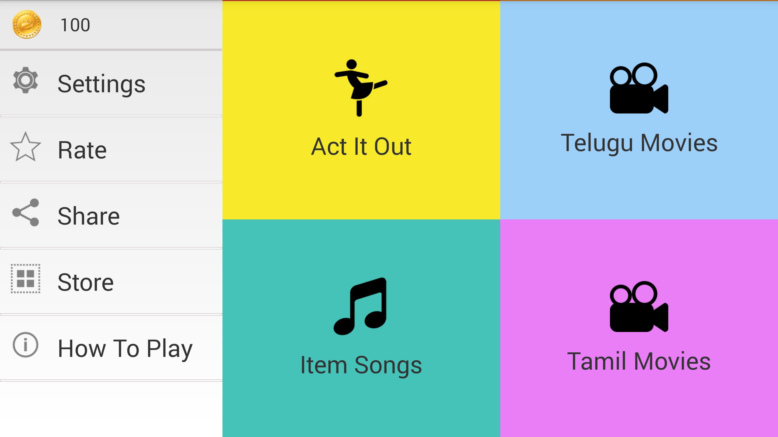Open the Settings menu item
This screenshot has height=437, width=778.
(102, 84)
